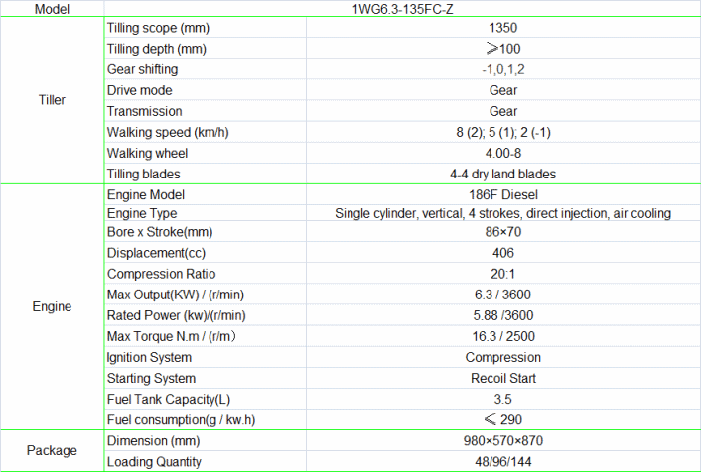
Task: Select the Bore x Stroke value 86×70
Action: 502,232
